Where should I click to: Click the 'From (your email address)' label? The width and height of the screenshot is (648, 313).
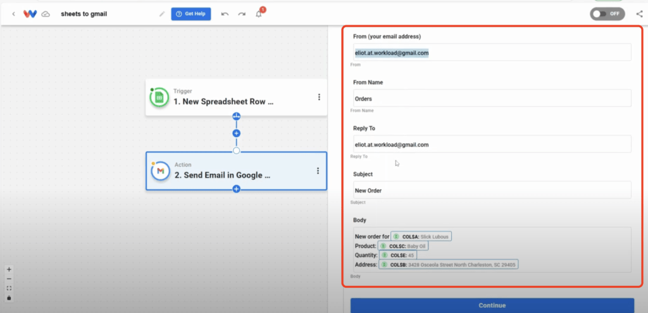(387, 36)
